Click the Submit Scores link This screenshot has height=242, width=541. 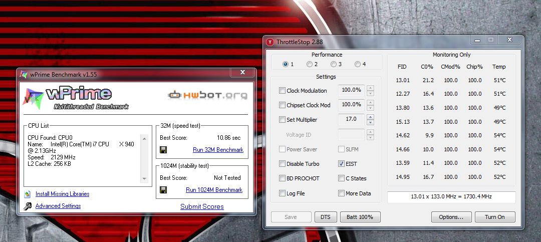(x=202, y=207)
